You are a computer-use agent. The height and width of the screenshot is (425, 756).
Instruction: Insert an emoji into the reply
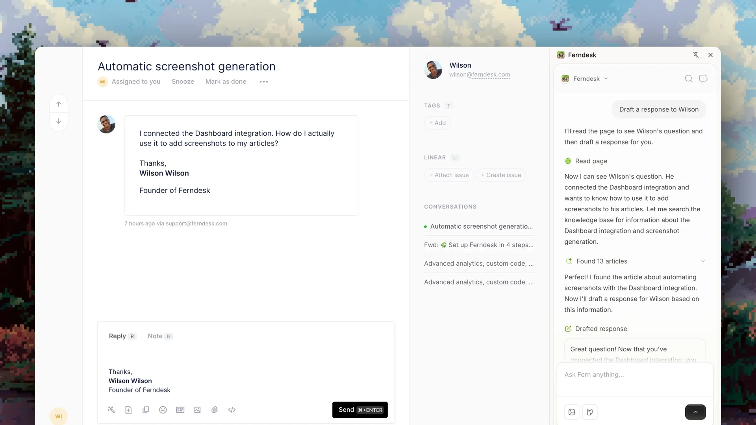pos(163,410)
